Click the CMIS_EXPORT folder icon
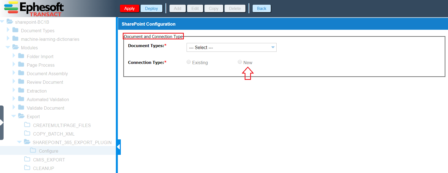448x173 pixels. pos(27,159)
